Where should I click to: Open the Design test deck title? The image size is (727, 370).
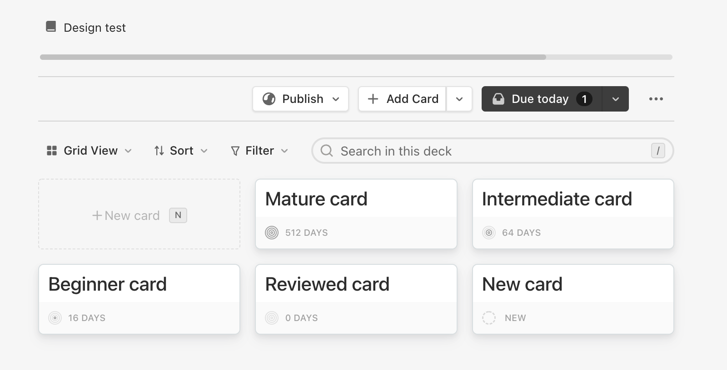point(95,28)
